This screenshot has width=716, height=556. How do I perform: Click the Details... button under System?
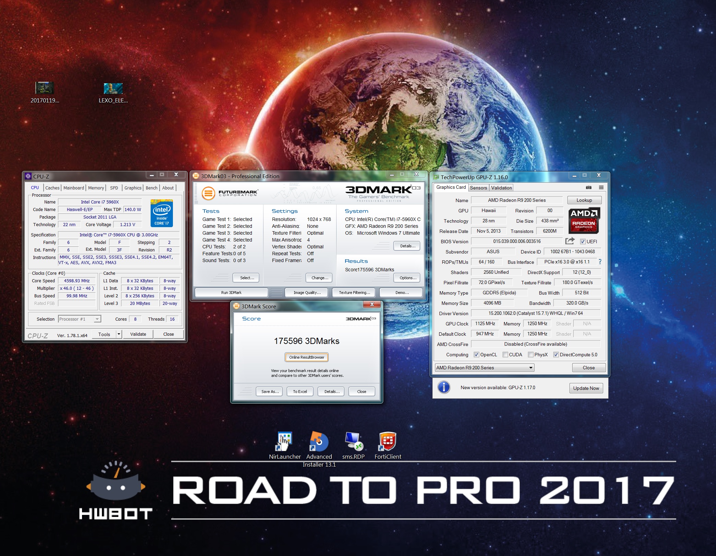click(408, 246)
